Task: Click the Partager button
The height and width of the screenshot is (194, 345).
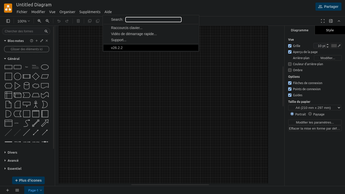Action: [328, 7]
